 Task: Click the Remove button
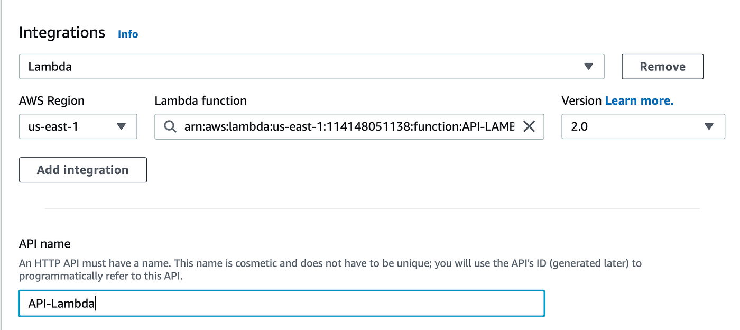pos(662,66)
